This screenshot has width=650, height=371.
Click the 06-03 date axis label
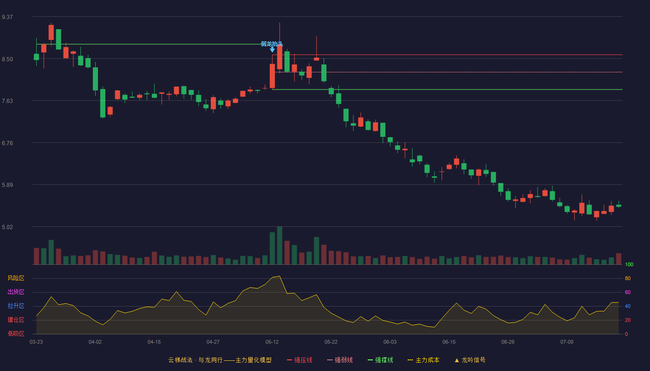coord(390,342)
